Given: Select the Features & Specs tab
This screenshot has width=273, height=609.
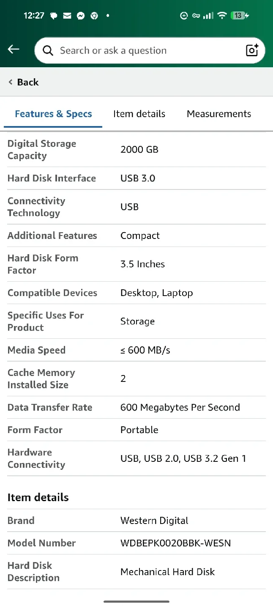Looking at the screenshot, I should (x=53, y=113).
